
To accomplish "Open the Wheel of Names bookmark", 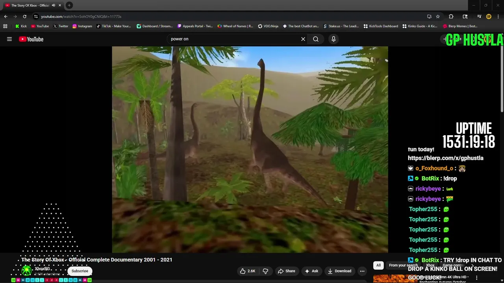I will [235, 26].
